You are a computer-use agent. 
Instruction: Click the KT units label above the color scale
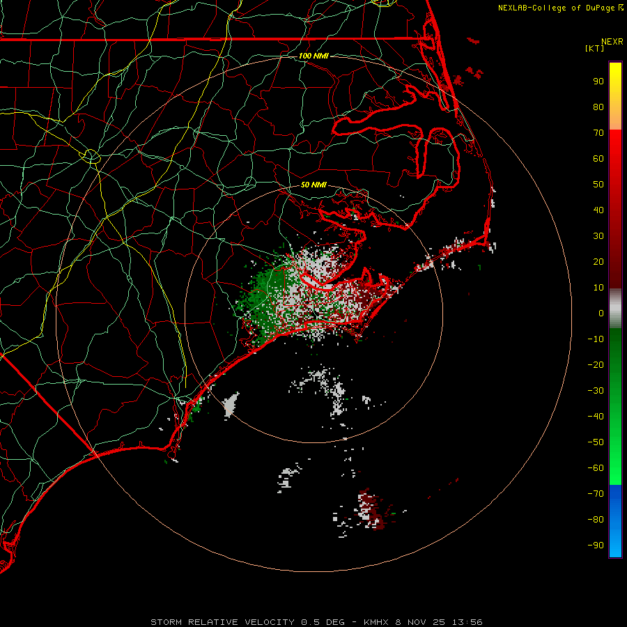point(594,48)
